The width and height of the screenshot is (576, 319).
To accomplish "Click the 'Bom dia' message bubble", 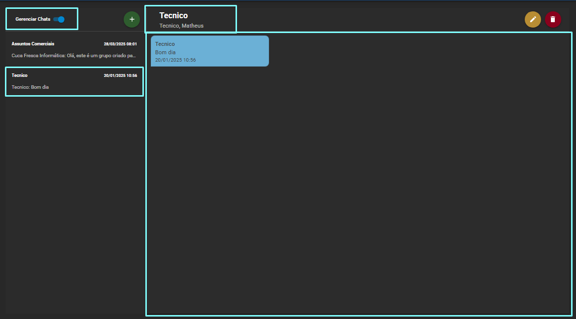I will click(210, 51).
